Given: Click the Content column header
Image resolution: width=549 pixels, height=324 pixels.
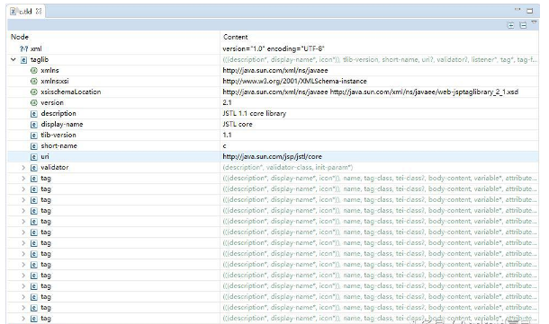Looking at the screenshot, I should point(235,37).
